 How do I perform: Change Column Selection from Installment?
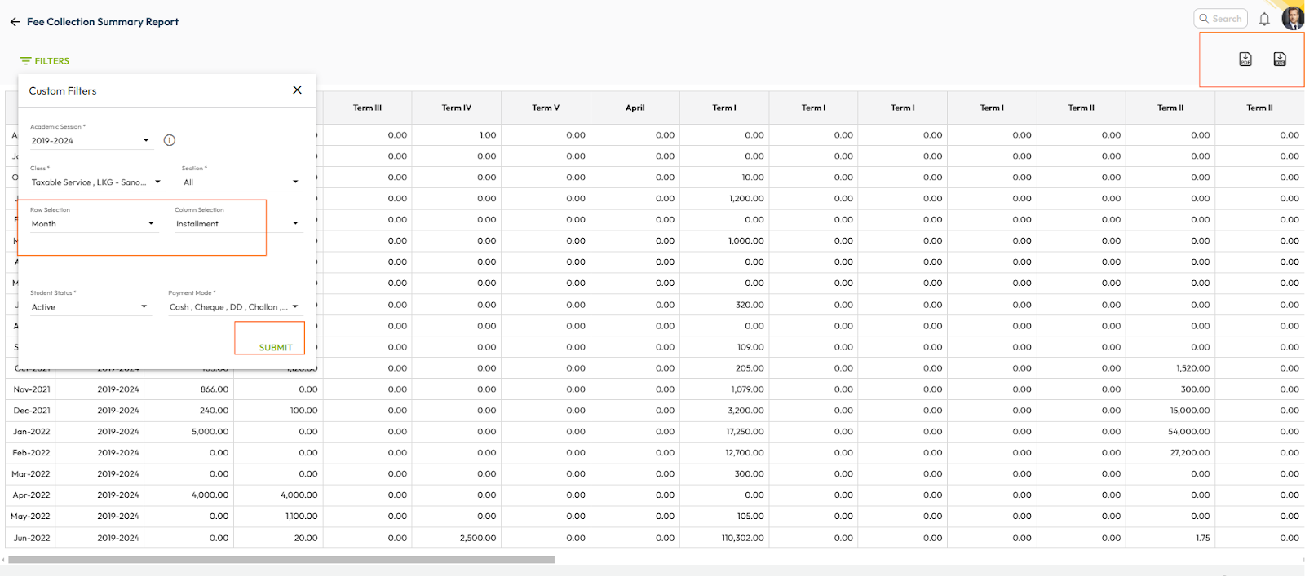coord(295,223)
